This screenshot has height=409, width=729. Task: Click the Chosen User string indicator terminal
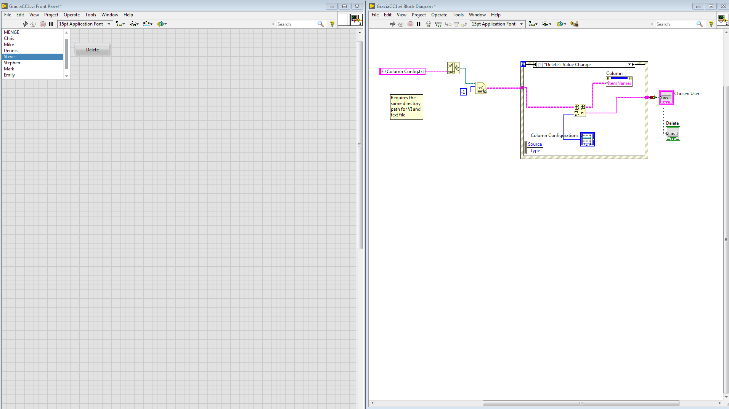[666, 98]
